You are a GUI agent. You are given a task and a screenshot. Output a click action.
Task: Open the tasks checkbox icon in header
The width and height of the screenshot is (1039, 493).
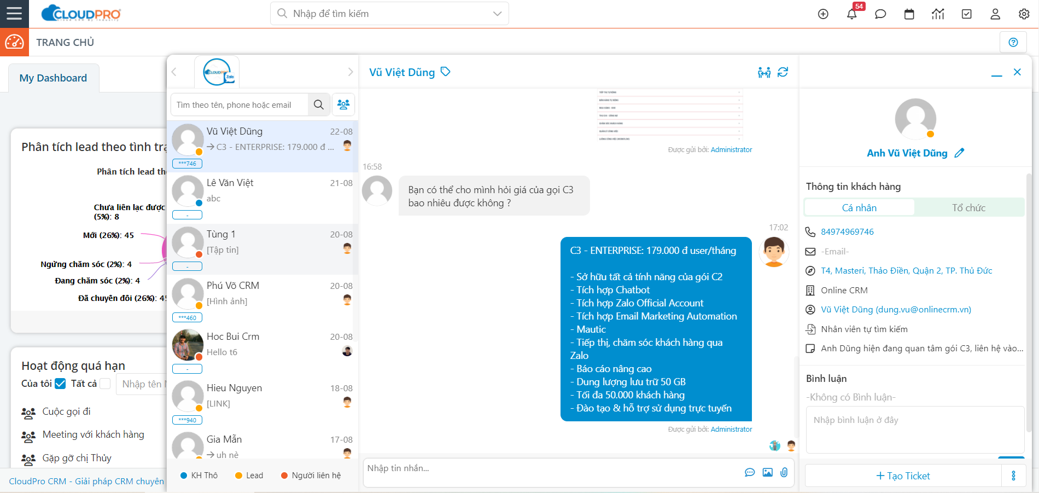coord(967,14)
